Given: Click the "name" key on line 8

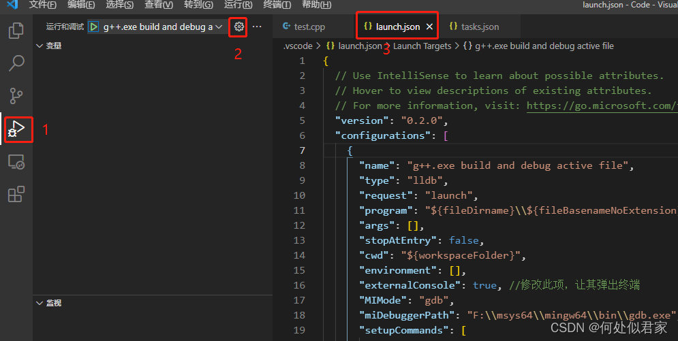Looking at the screenshot, I should pyautogui.click(x=377, y=166).
